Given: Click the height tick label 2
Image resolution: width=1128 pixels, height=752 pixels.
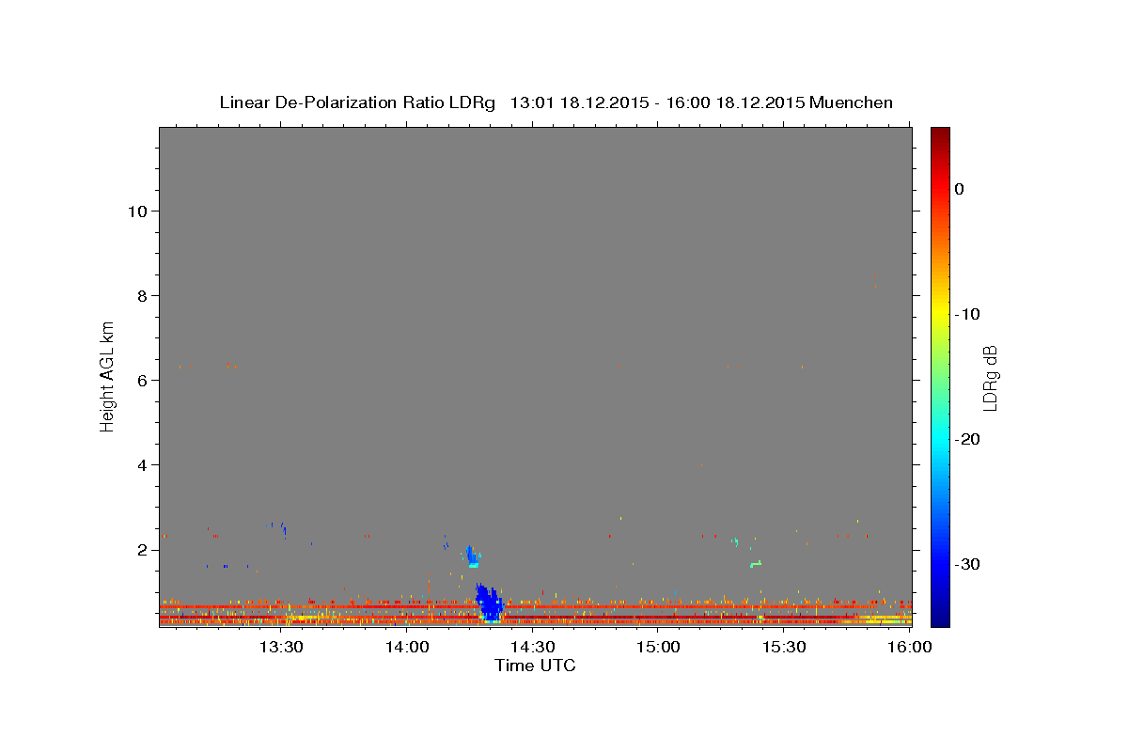Looking at the screenshot, I should 140,550.
